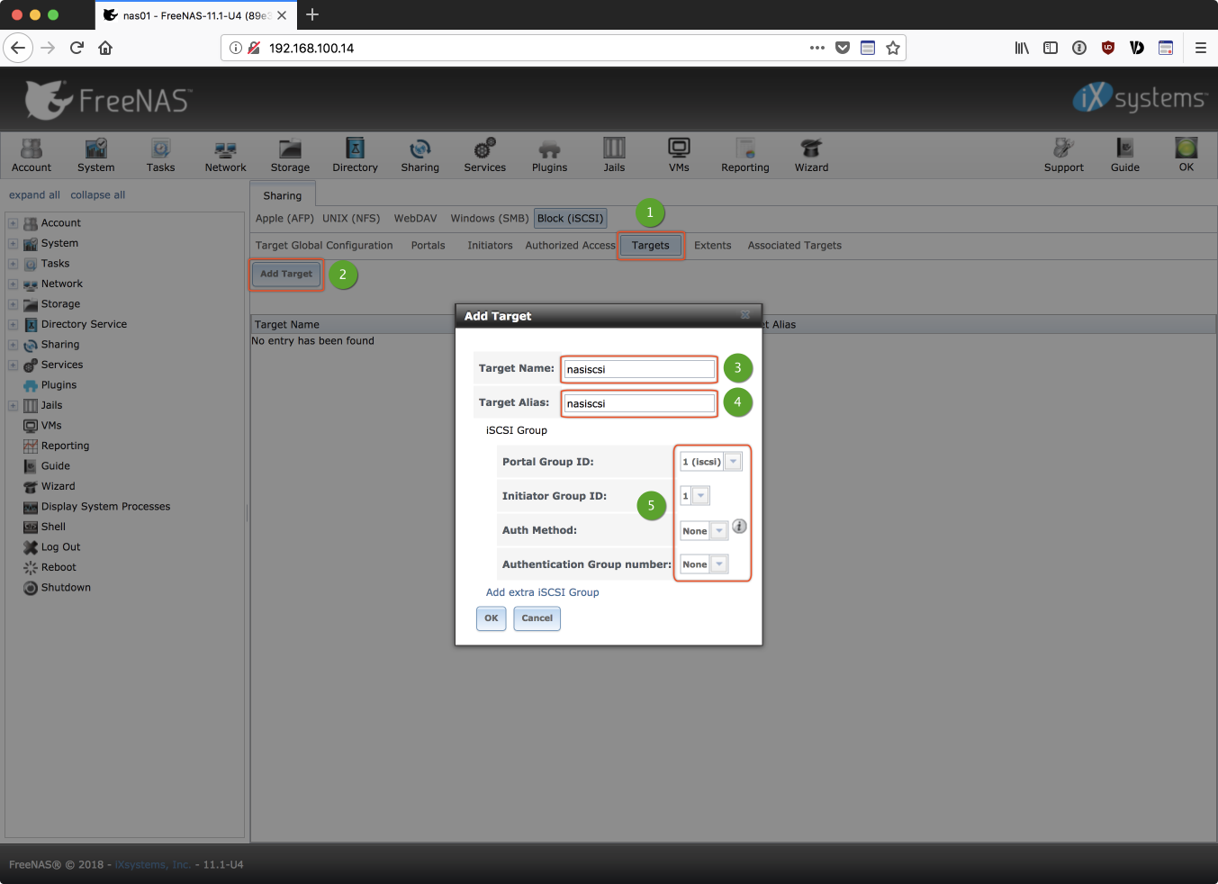The height and width of the screenshot is (884, 1218).
Task: Click the Auth Method info icon
Action: pyautogui.click(x=739, y=527)
